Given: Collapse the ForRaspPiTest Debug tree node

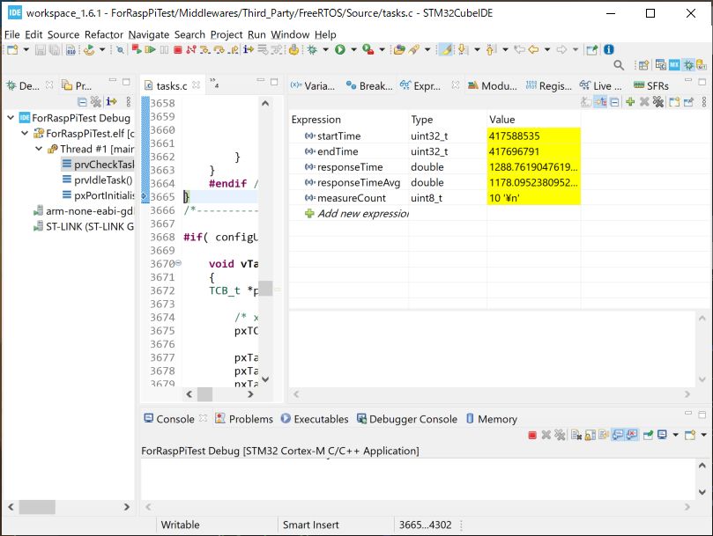Looking at the screenshot, I should pos(11,118).
